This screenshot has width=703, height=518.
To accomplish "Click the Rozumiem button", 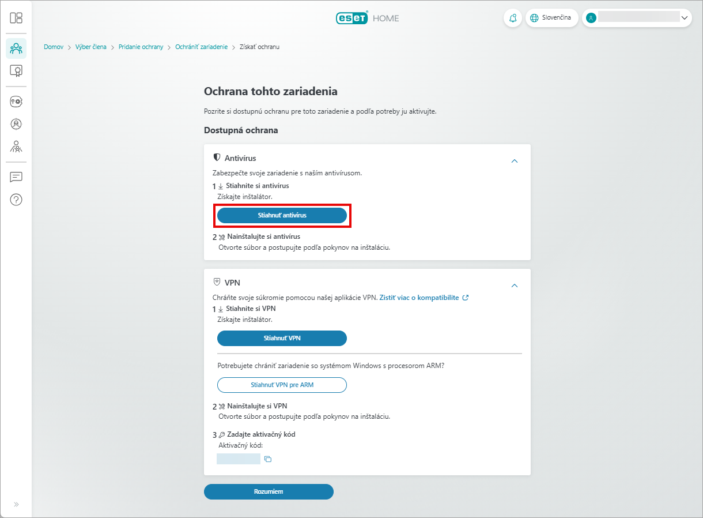I will (269, 491).
